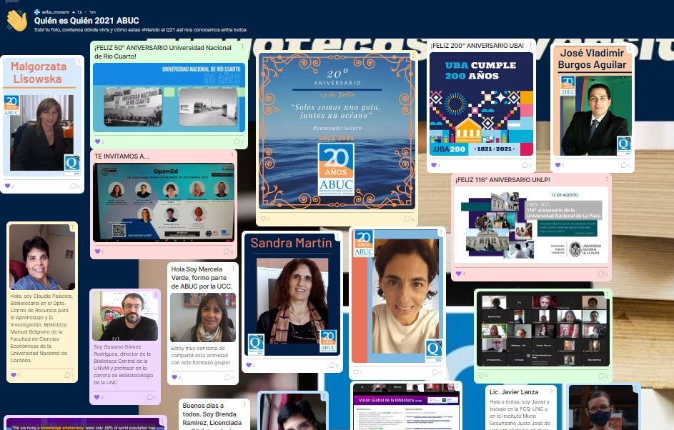Screen dimensions: 674x430
Task: Open three-dot menu on Malgorzata Lisowska card
Action: tap(79, 61)
